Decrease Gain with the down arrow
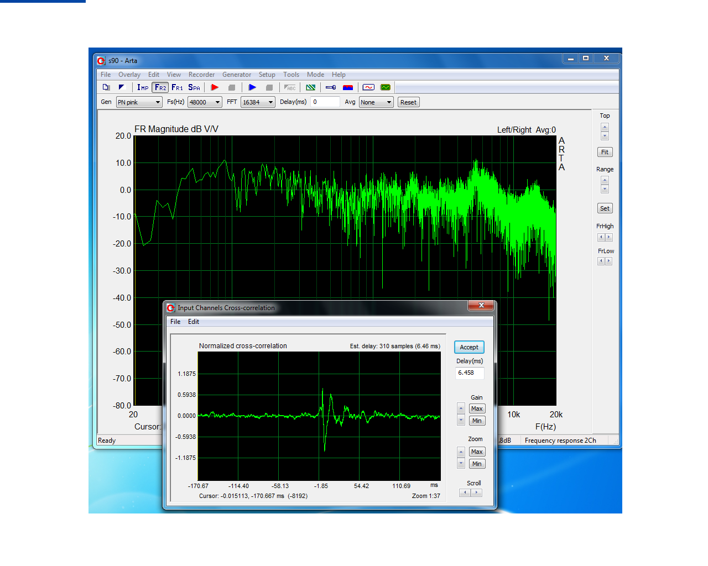 pyautogui.click(x=461, y=421)
